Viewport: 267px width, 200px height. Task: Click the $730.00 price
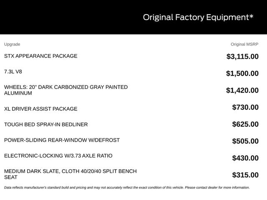[245, 107]
